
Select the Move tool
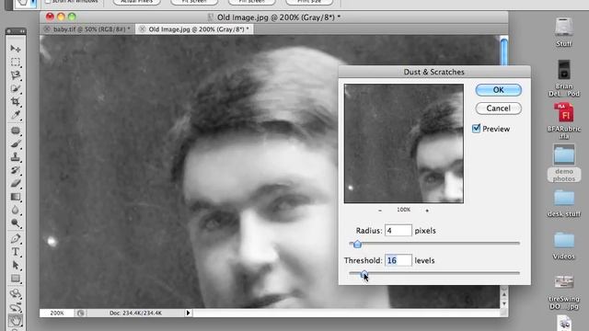pos(16,49)
